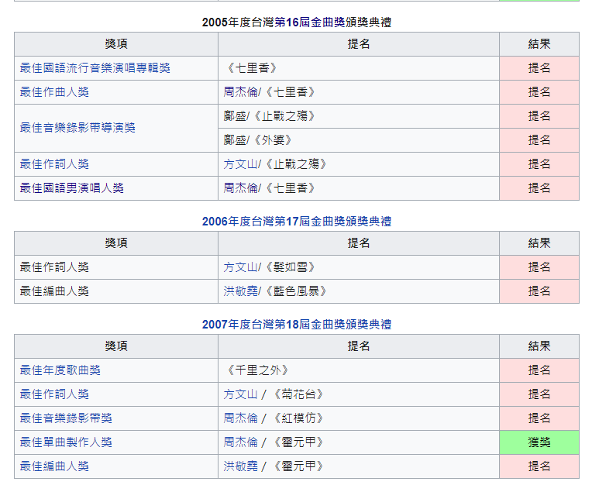Click the 最佳作曲人獎 link in the 2005 table
This screenshot has height=485, width=592.
(54, 92)
